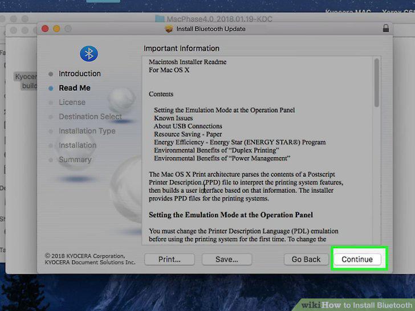Select the Destination Select step
The height and width of the screenshot is (311, 415).
[x=90, y=116]
